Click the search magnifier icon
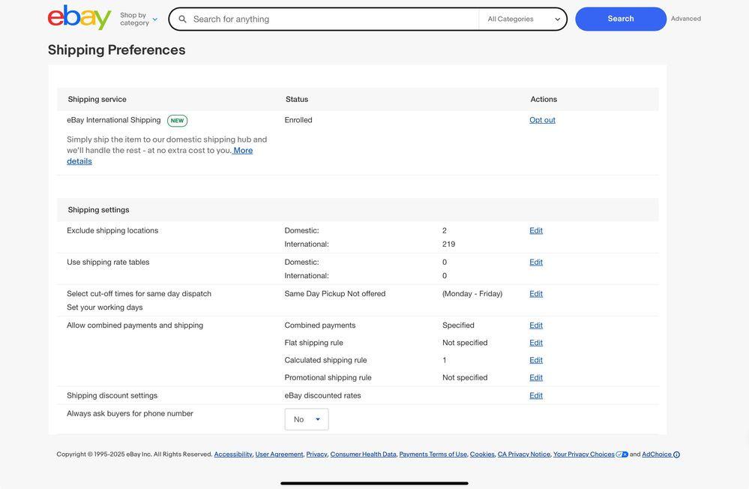The height and width of the screenshot is (489, 749). click(182, 19)
